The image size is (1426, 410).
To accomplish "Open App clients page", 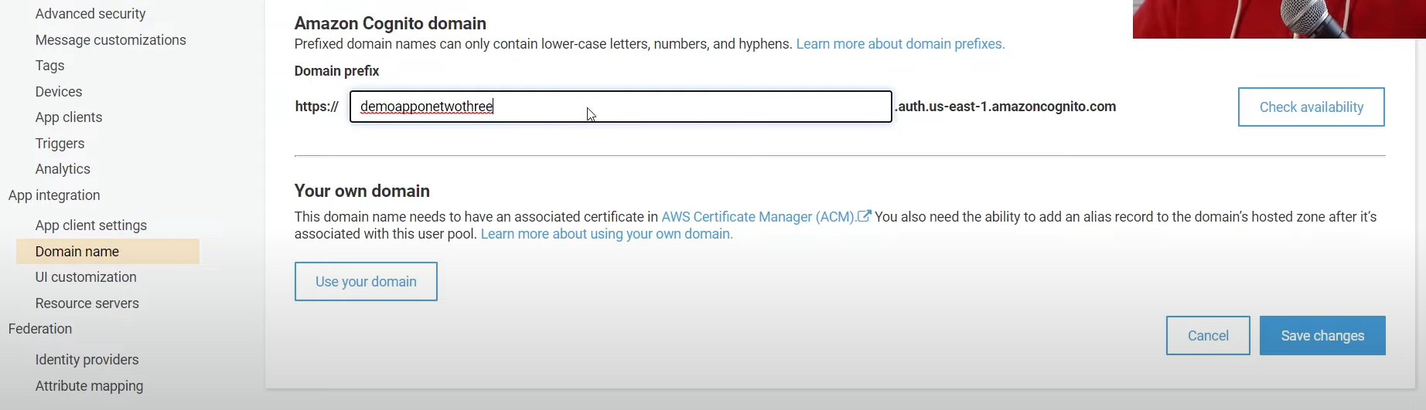I will click(69, 117).
